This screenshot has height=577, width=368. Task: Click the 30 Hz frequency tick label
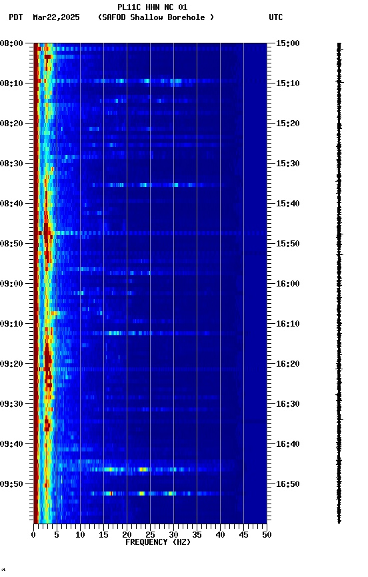tap(173, 535)
